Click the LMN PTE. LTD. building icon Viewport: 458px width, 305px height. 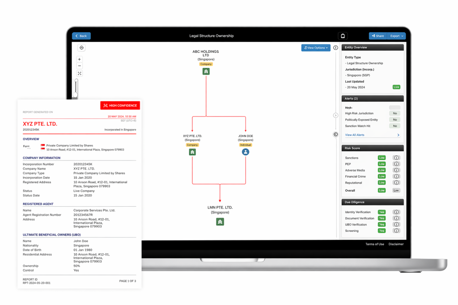tap(220, 221)
